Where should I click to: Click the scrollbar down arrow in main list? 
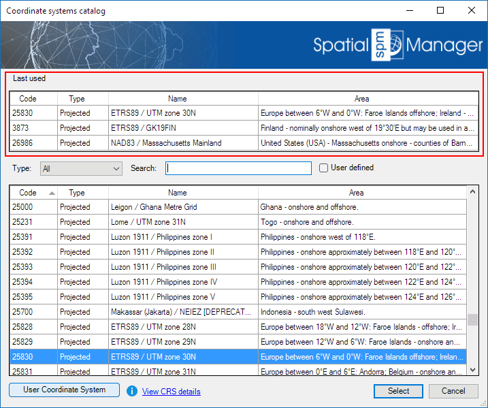474,369
